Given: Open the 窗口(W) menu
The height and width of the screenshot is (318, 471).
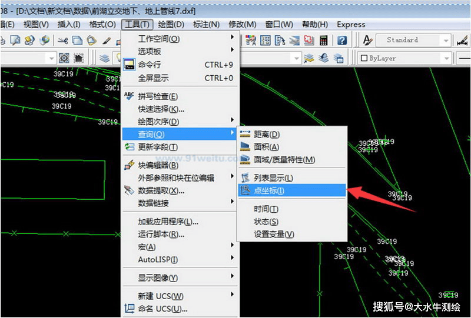Looking at the screenshot, I should [279, 24].
